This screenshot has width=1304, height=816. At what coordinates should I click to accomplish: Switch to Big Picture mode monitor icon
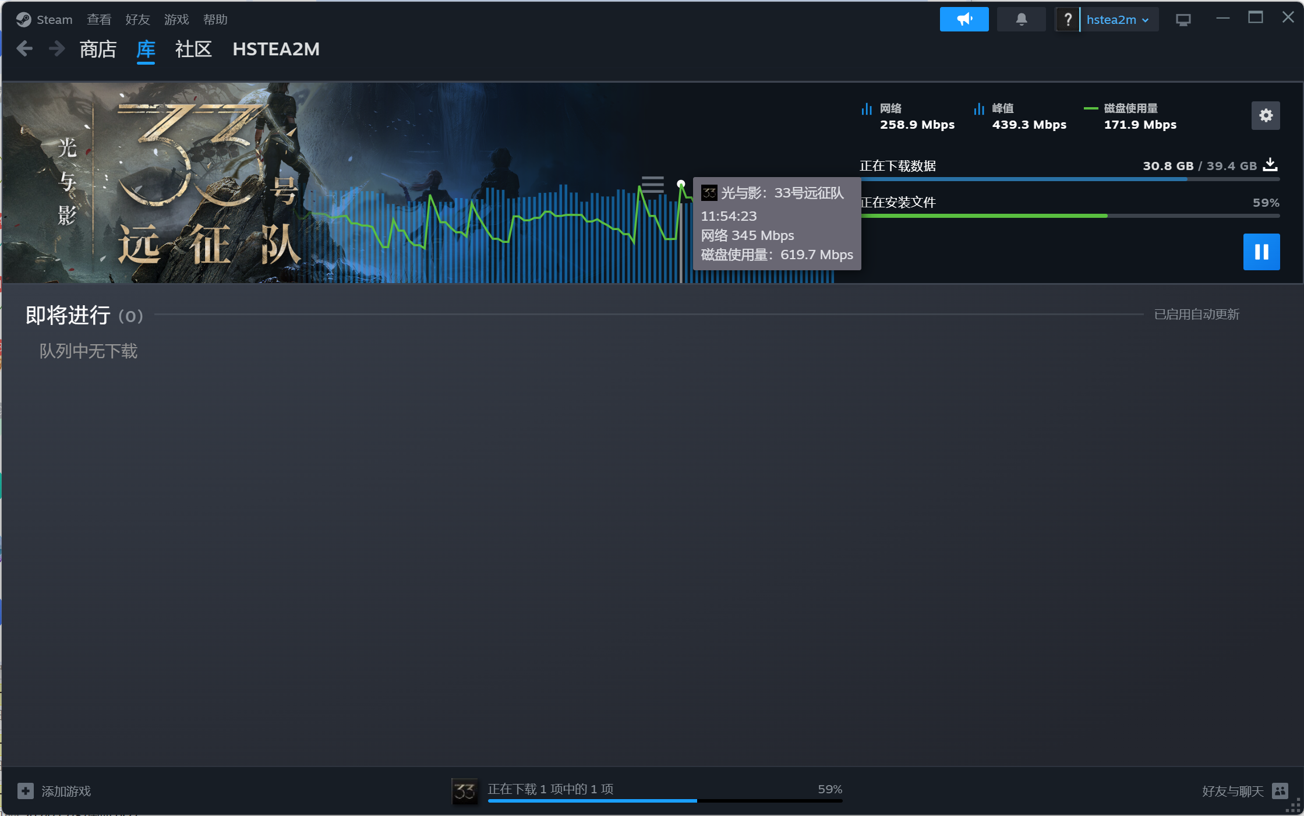pyautogui.click(x=1183, y=20)
